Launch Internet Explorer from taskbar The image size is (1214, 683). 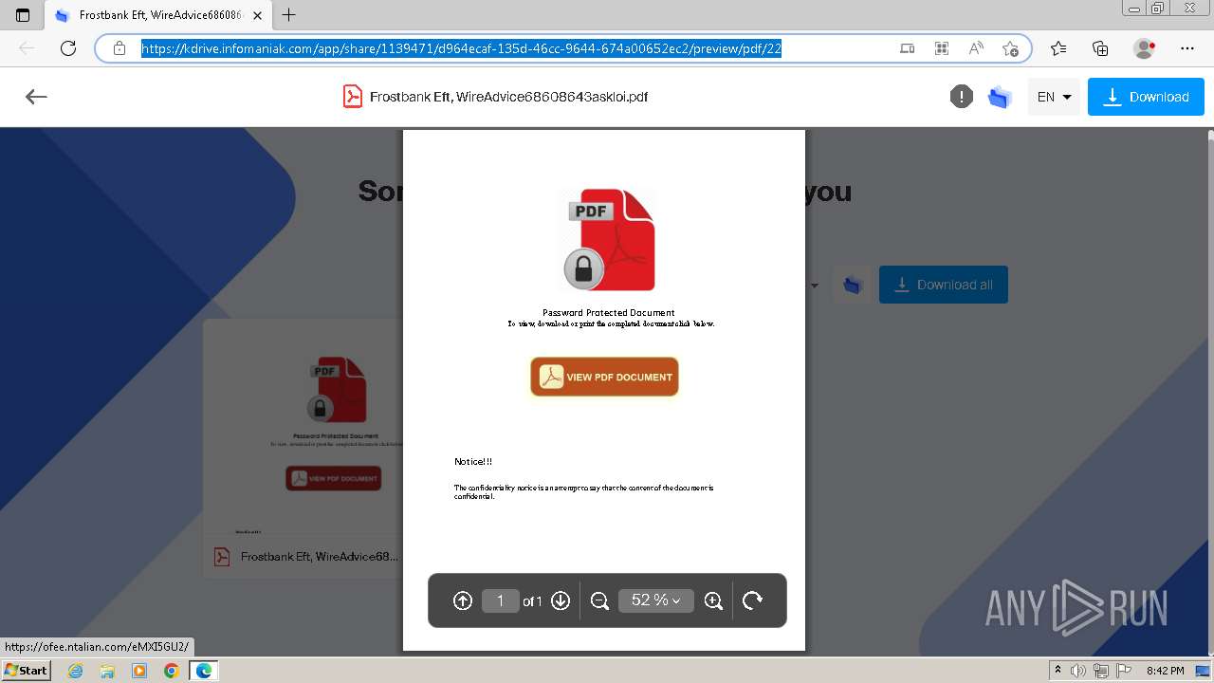(x=75, y=671)
